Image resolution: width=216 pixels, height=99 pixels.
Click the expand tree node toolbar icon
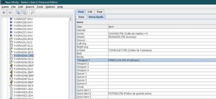pyautogui.click(x=4, y=13)
